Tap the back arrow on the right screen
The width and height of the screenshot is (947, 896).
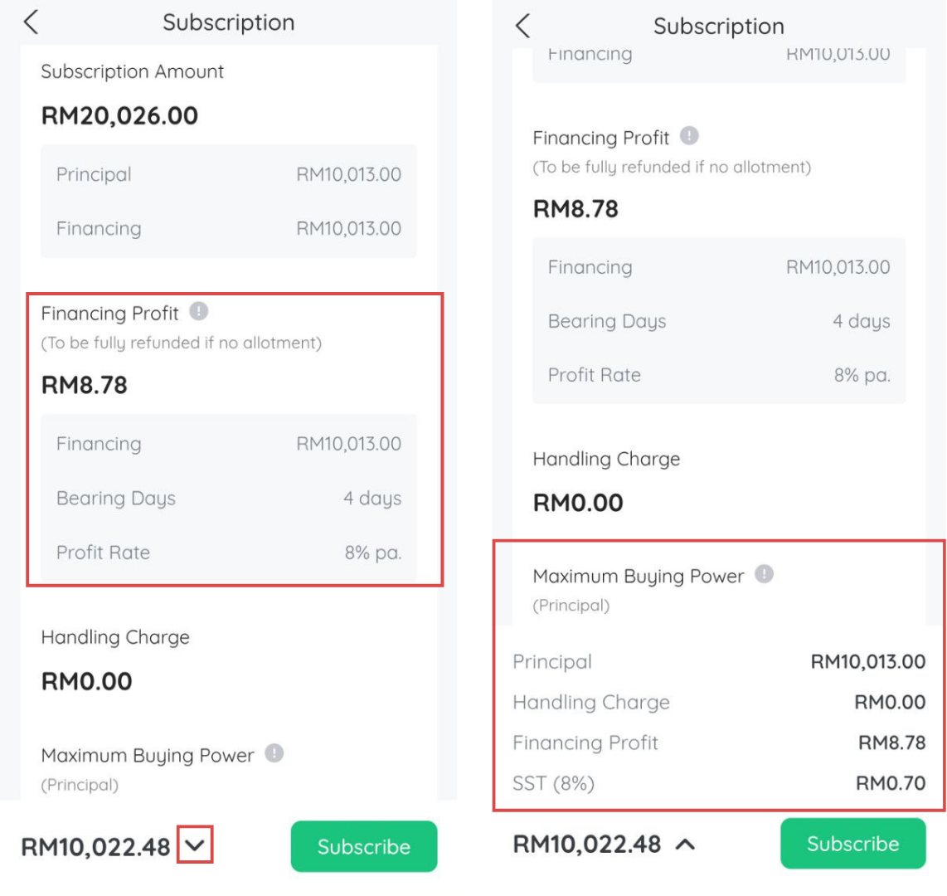pyautogui.click(x=522, y=26)
